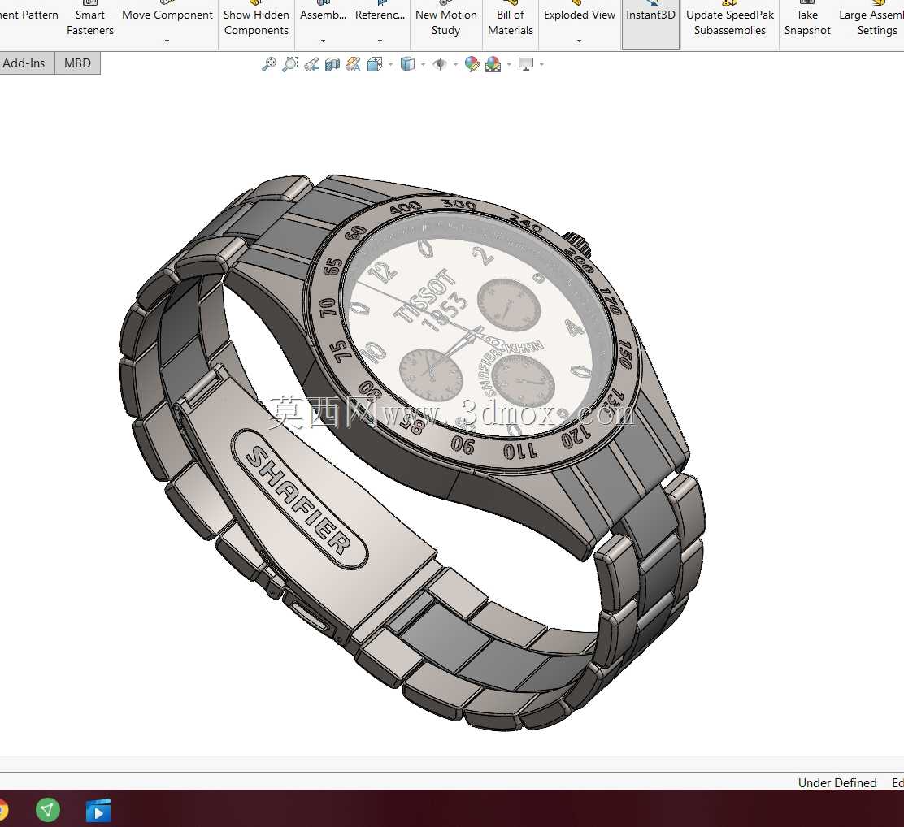Image resolution: width=904 pixels, height=827 pixels.
Task: Expand Display Style dropdown arrow
Action: click(424, 64)
